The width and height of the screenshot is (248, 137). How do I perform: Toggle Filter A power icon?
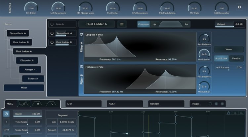click(x=81, y=34)
